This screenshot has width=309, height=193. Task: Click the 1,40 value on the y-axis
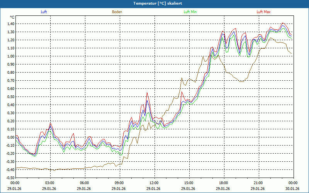(x=10, y=24)
